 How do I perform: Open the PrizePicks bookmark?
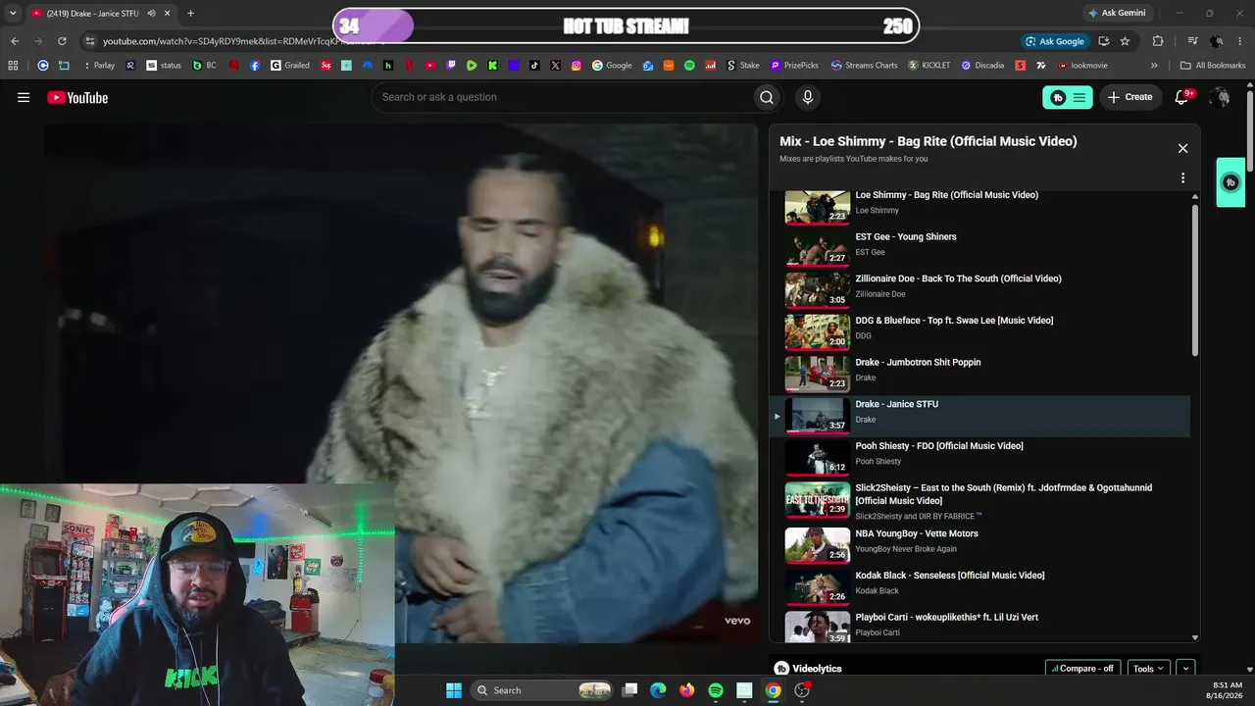[794, 66]
